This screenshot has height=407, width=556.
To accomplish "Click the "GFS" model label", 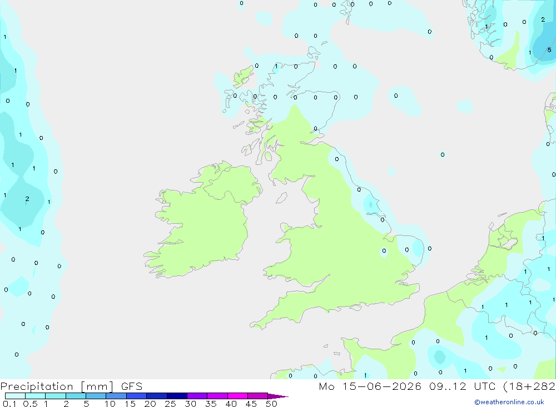I will pos(132,386).
